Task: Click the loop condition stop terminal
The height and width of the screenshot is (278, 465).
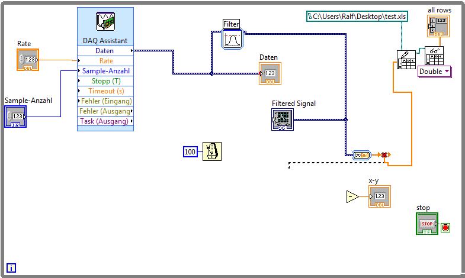Action: pyautogui.click(x=445, y=228)
